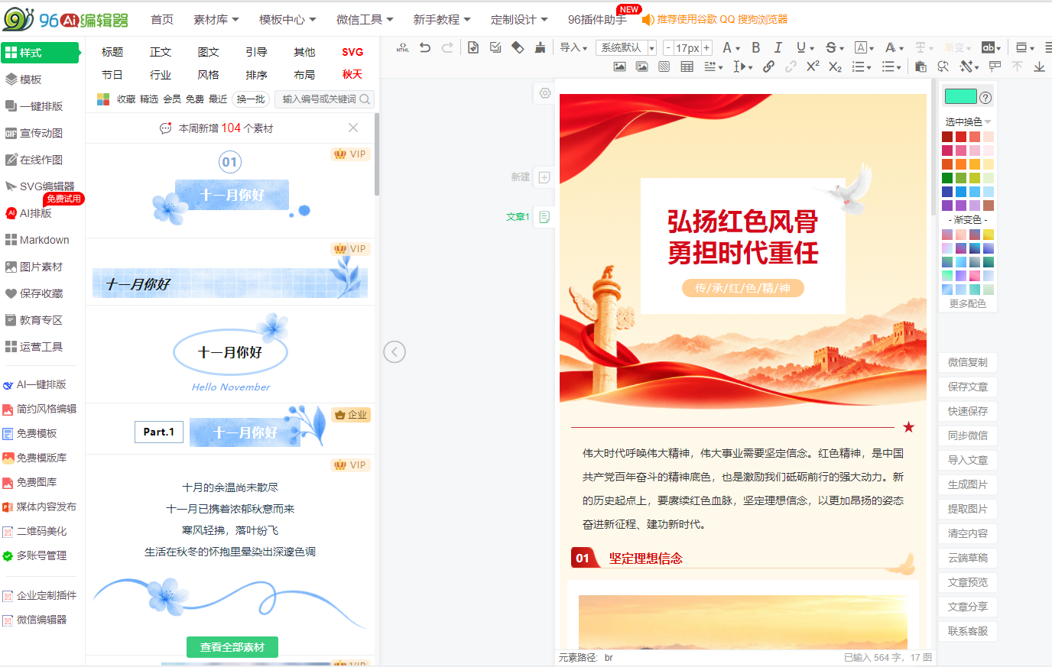Increase font size with the plus stepper
Image resolution: width=1052 pixels, height=667 pixels.
click(x=706, y=47)
